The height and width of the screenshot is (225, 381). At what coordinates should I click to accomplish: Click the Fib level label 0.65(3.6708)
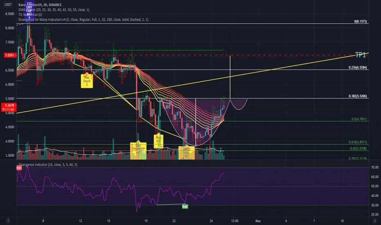tap(359, 148)
